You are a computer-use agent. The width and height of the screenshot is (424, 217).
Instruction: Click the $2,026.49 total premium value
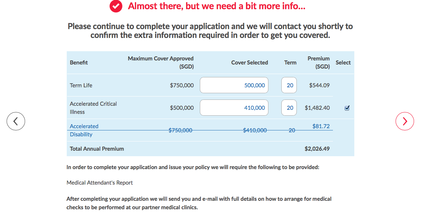(x=317, y=149)
